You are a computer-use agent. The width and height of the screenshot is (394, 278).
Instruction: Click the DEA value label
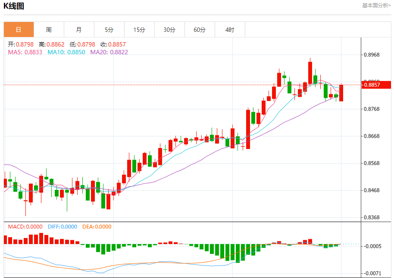click(97, 226)
